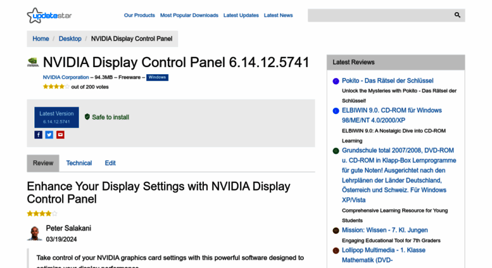492x268 pixels.
Task: Click the Grundschule total bullet icon
Action: click(336, 151)
